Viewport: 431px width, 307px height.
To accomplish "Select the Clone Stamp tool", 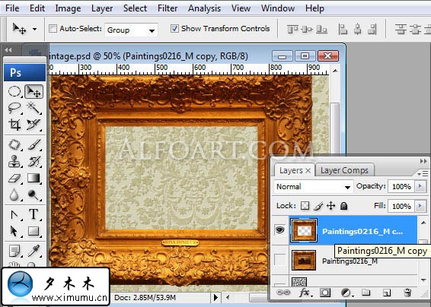I will coord(14,161).
